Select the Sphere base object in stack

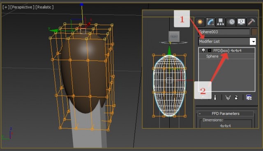pyautogui.click(x=212, y=56)
